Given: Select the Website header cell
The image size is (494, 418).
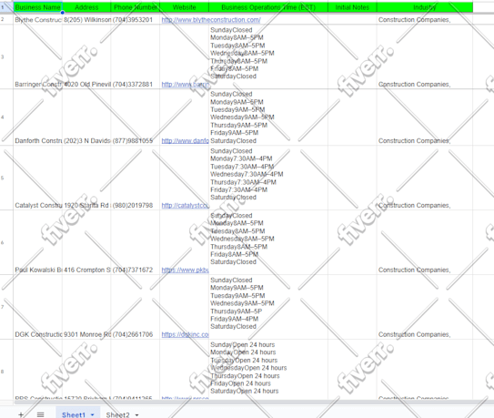Looking at the screenshot, I should click(x=185, y=7).
